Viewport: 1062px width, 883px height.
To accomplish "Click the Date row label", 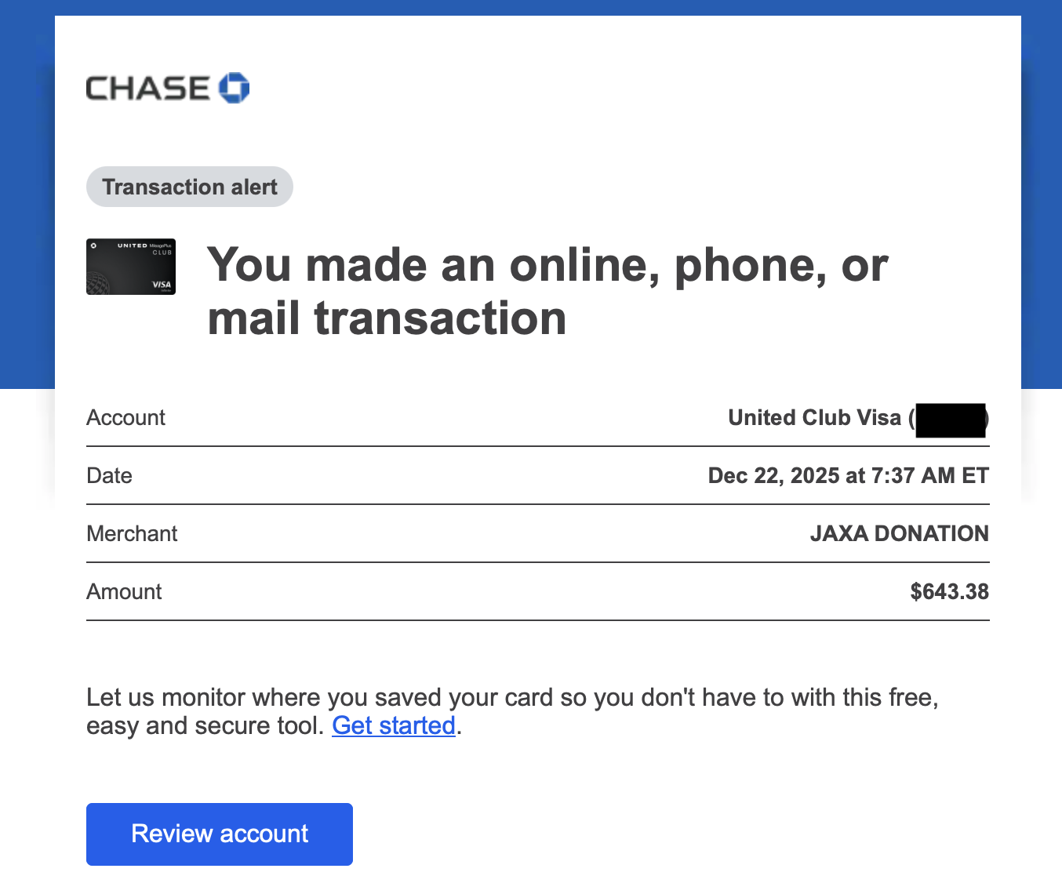I will click(109, 476).
